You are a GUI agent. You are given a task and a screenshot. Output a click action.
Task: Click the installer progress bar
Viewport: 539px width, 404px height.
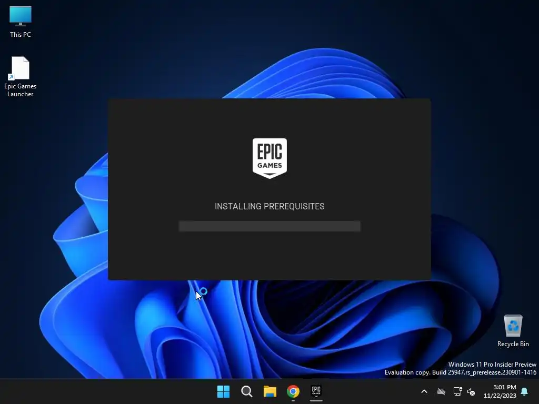pos(269,226)
